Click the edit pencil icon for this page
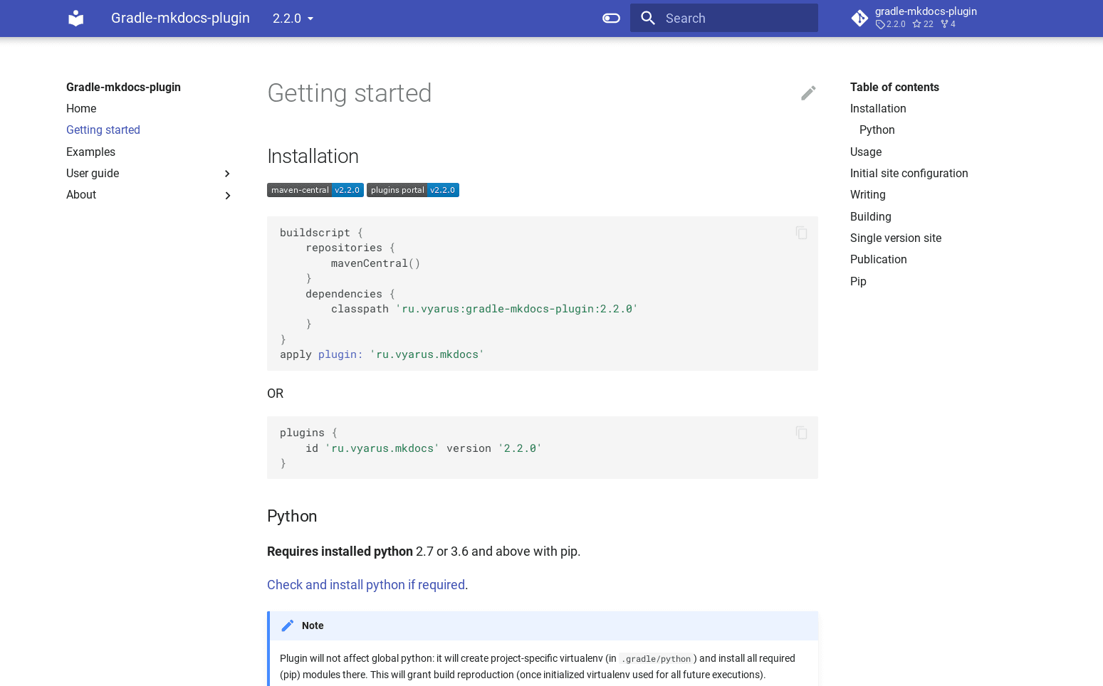The width and height of the screenshot is (1103, 686). pyautogui.click(x=808, y=93)
